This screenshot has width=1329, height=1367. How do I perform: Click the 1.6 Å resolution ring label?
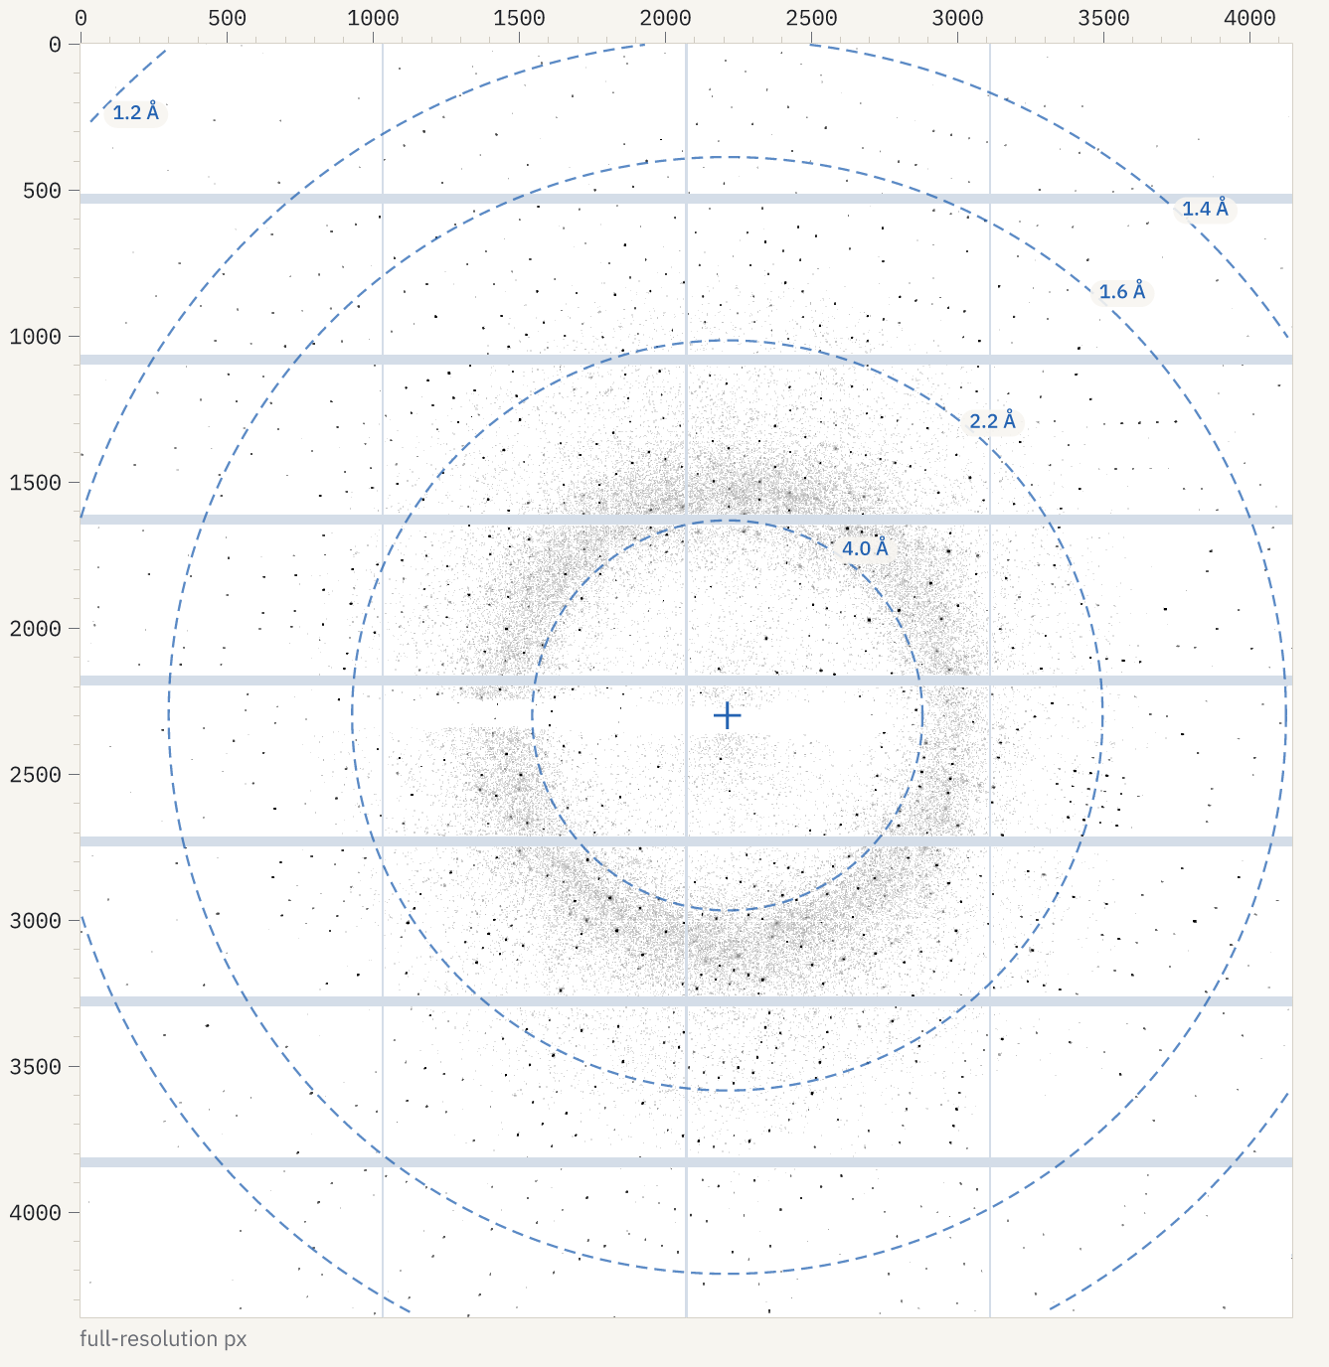coord(1121,291)
